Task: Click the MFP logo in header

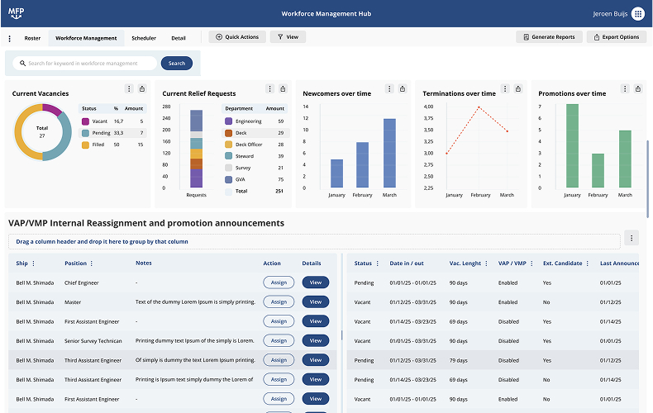Action: [17, 13]
